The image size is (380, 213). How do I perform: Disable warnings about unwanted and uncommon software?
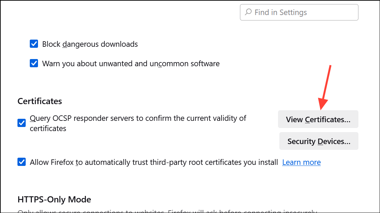[34, 63]
